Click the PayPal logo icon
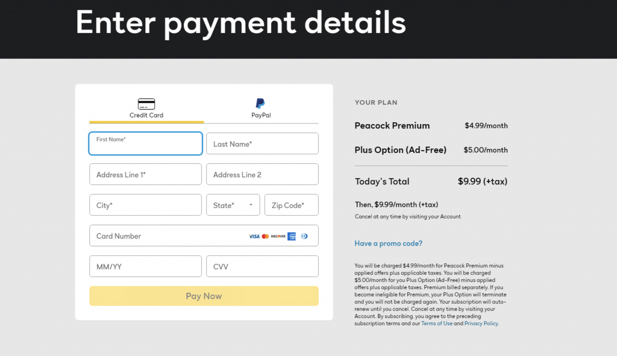The height and width of the screenshot is (356, 617). point(260,104)
